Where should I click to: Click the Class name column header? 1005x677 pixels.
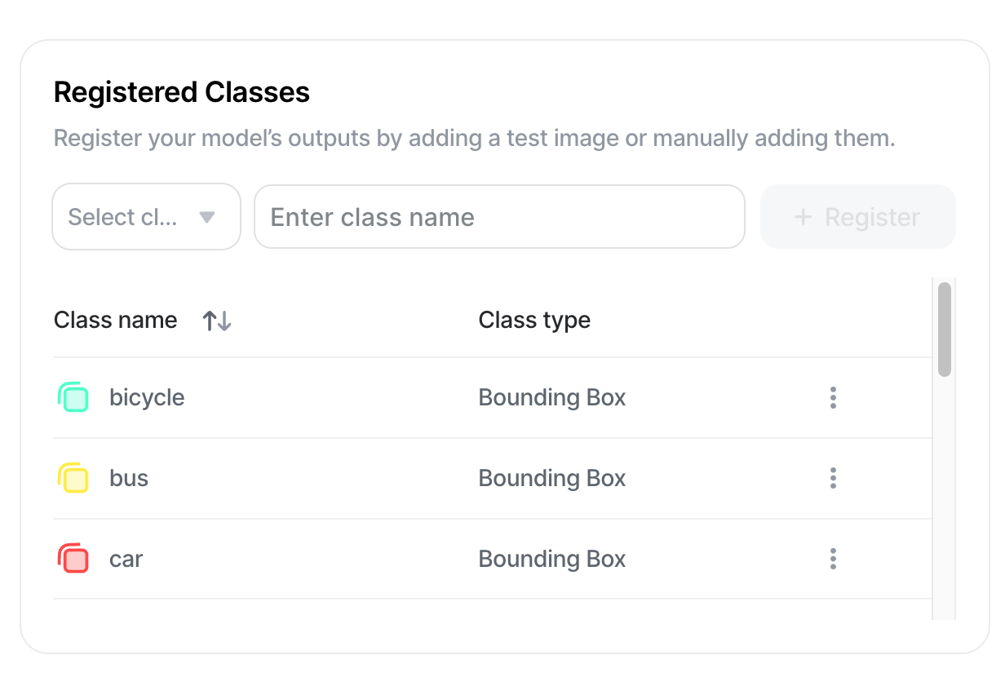116,321
